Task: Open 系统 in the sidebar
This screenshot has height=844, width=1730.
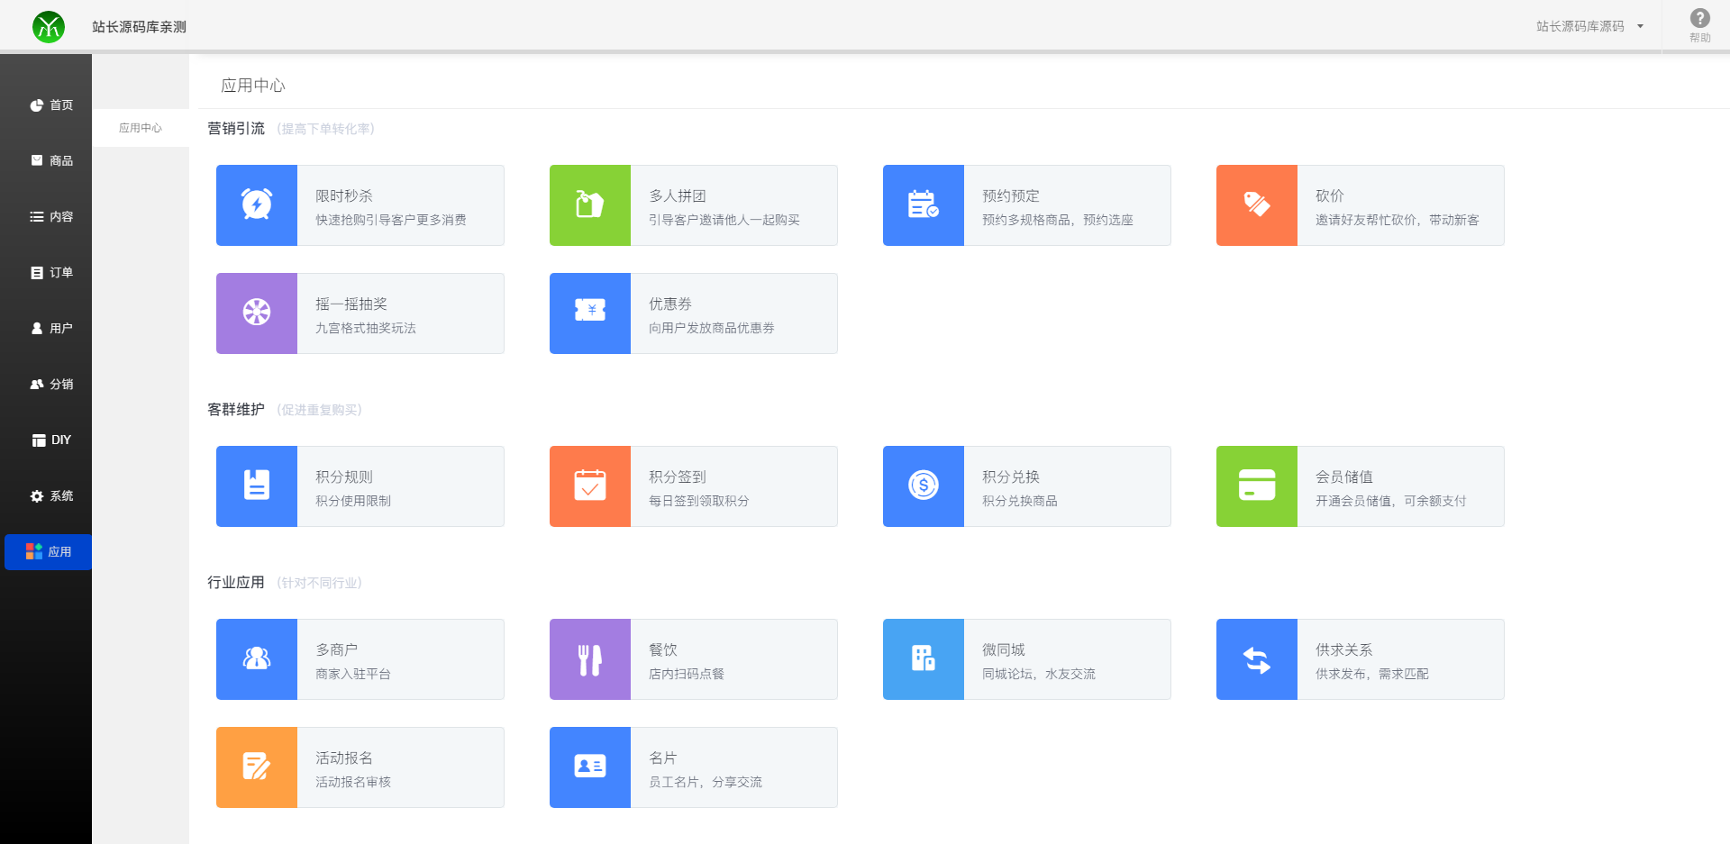Action: (x=50, y=496)
